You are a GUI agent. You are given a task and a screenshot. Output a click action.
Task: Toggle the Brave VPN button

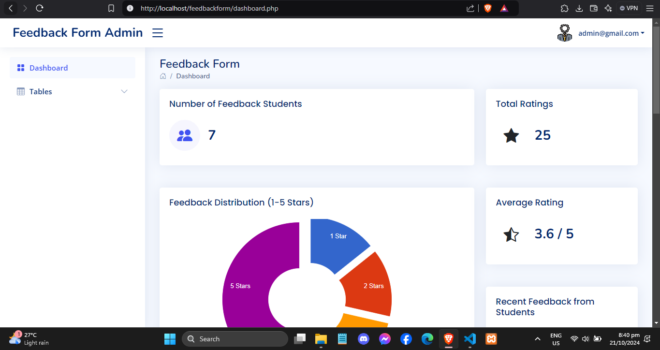[x=629, y=8]
